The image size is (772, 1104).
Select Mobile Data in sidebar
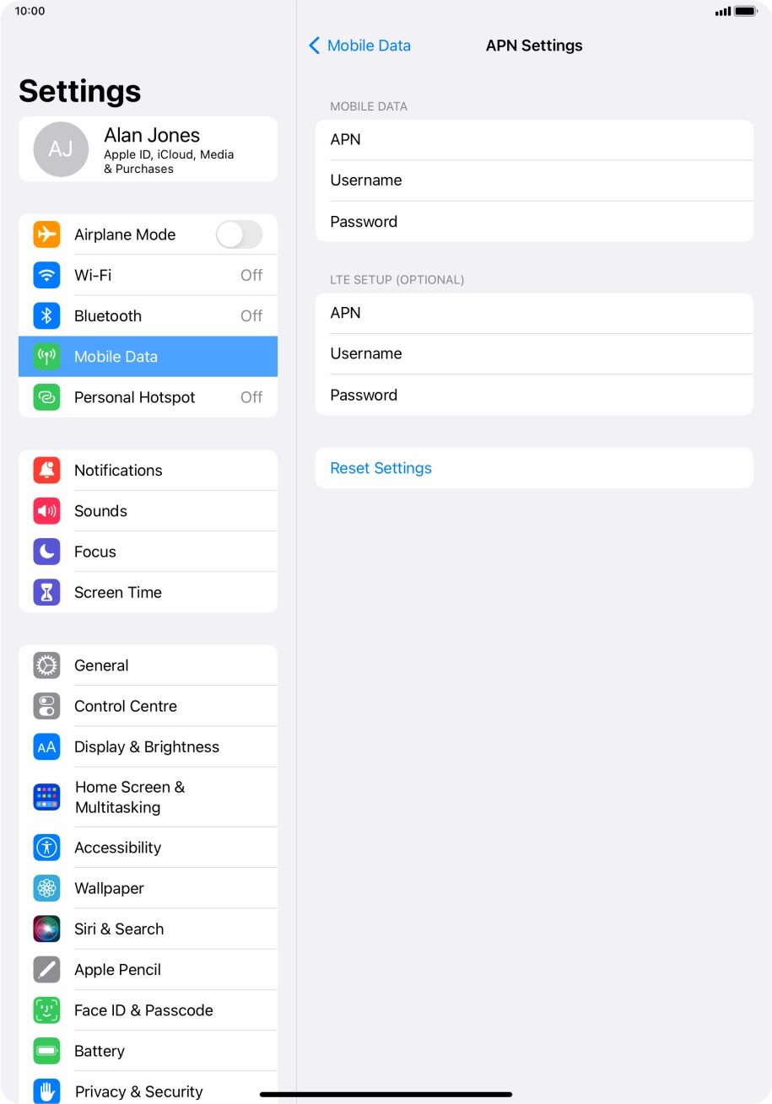pos(148,357)
